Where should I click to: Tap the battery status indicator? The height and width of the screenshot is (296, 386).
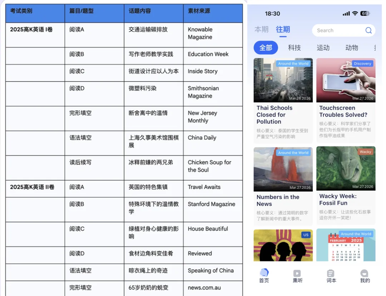click(x=365, y=13)
